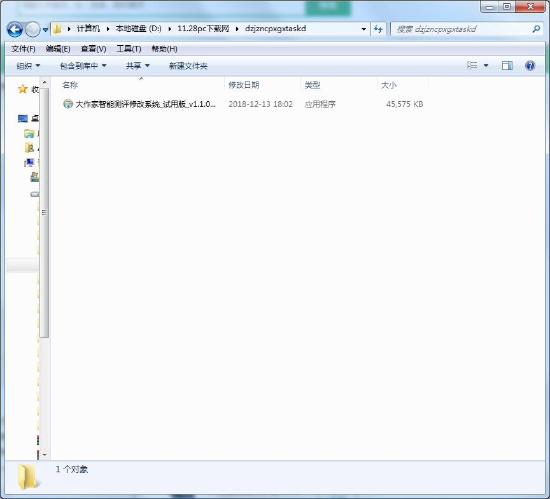Select Computer icon in navigation pane
Screen dimensions: 550x499
(x=29, y=162)
